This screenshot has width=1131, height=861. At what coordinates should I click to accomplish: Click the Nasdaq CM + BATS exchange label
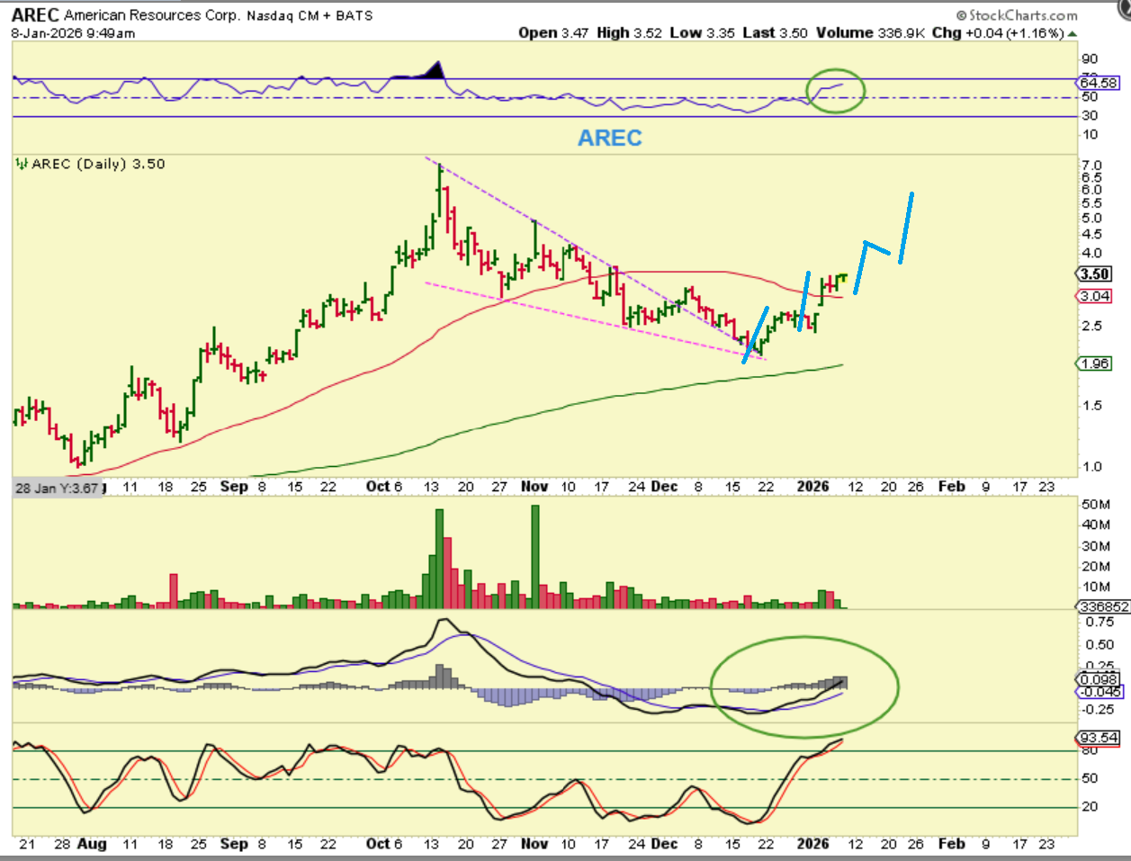pos(310,15)
